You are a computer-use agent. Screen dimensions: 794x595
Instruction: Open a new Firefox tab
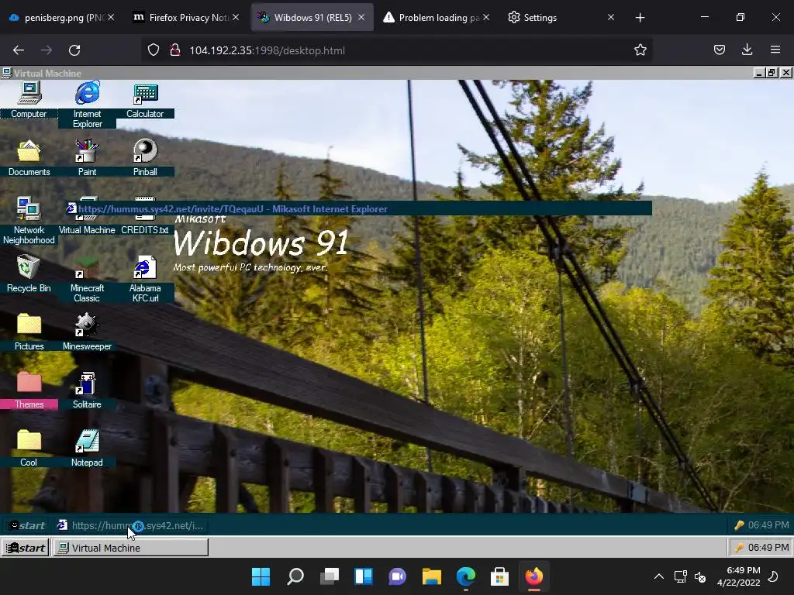coord(640,18)
